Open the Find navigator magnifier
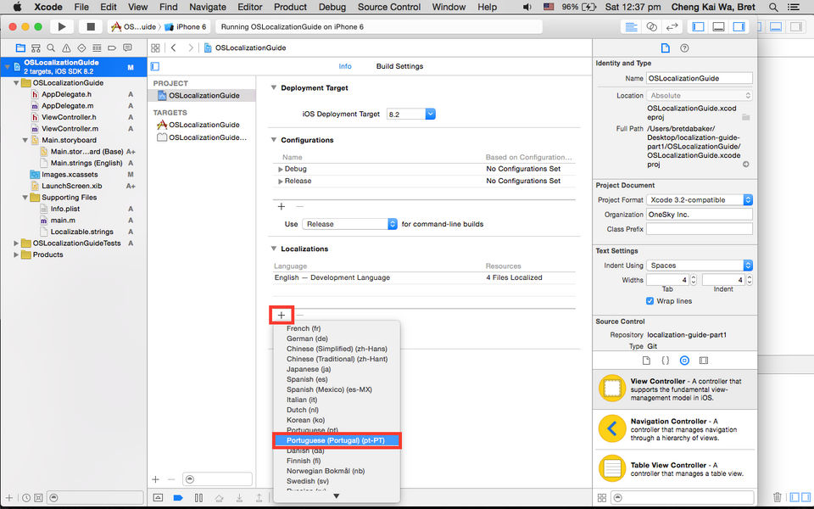814x509 pixels. [51, 48]
